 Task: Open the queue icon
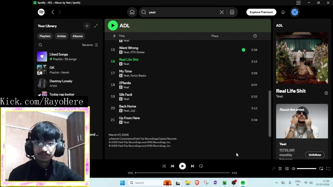[x=280, y=169]
